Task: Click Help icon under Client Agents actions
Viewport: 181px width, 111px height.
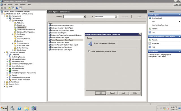Action: point(150,32)
